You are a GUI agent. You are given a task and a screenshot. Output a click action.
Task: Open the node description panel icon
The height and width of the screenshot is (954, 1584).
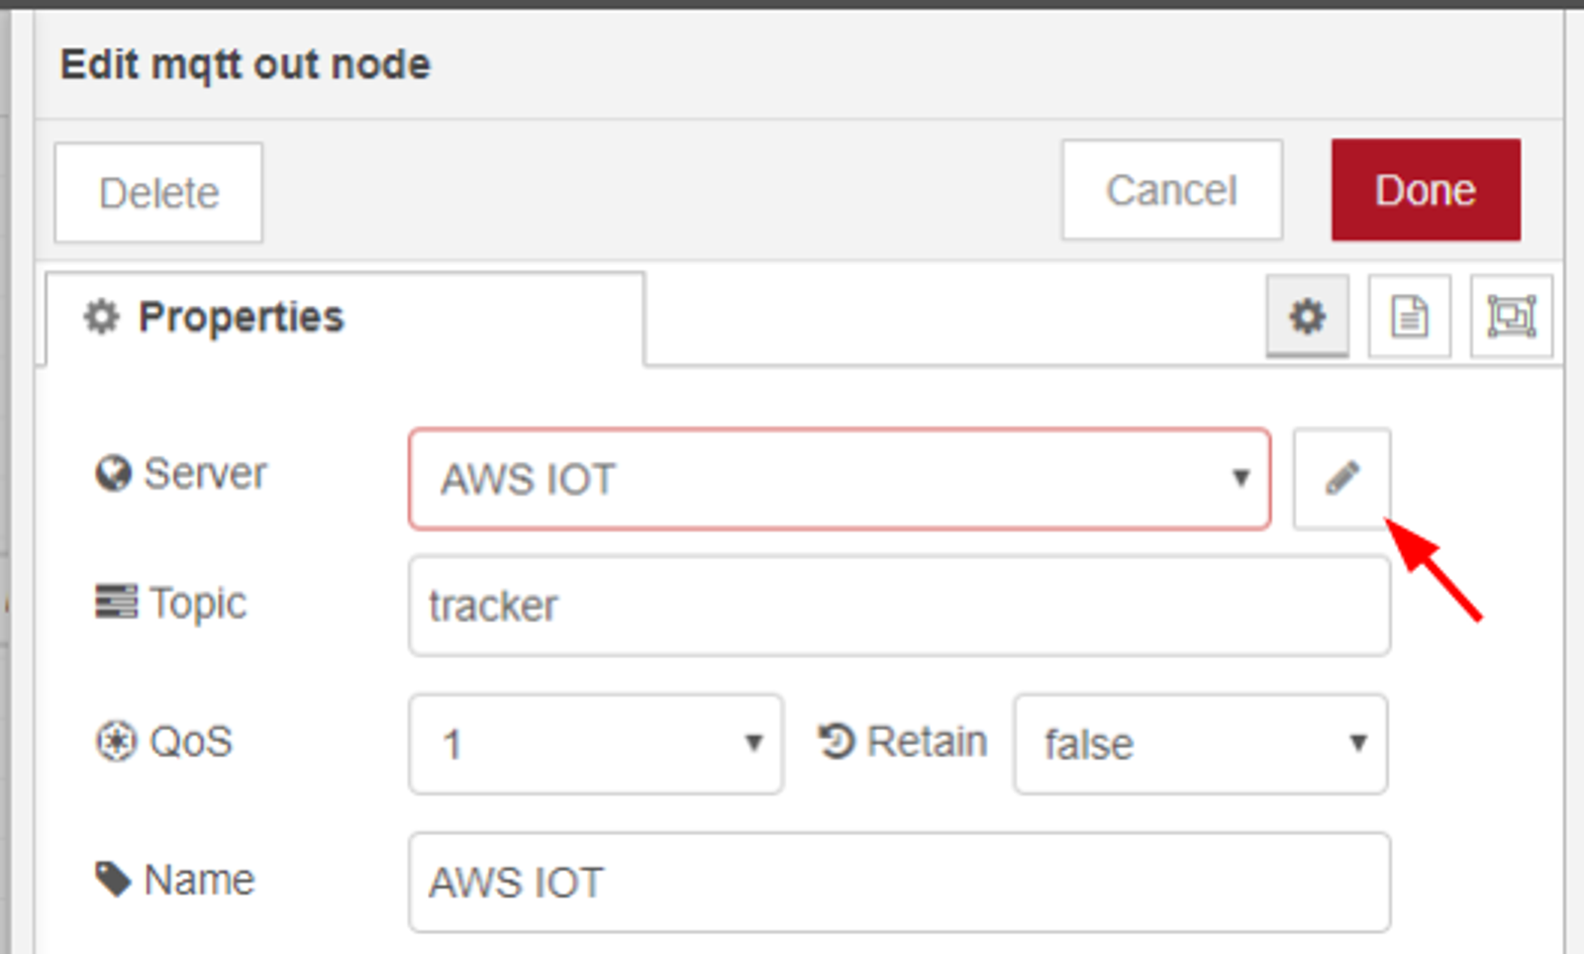(1409, 317)
